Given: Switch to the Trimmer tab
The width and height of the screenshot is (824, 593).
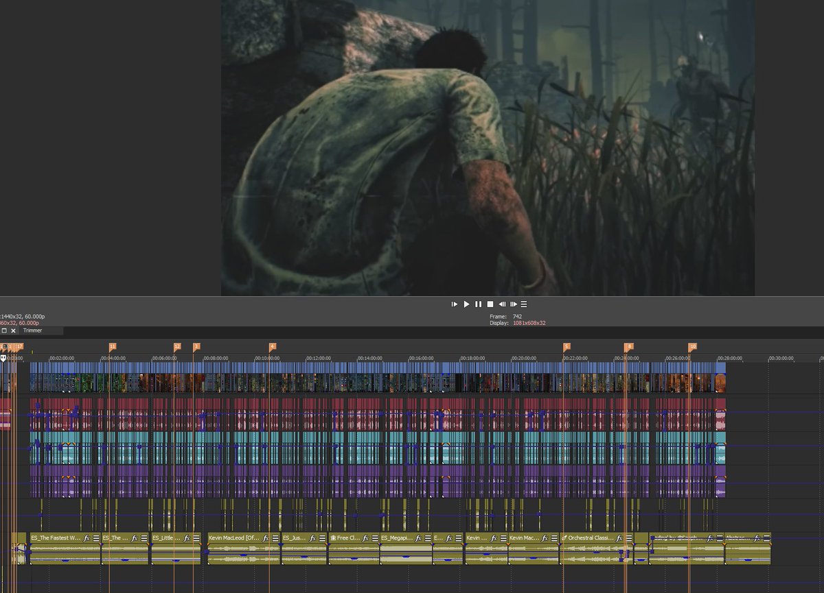Looking at the screenshot, I should pyautogui.click(x=32, y=330).
